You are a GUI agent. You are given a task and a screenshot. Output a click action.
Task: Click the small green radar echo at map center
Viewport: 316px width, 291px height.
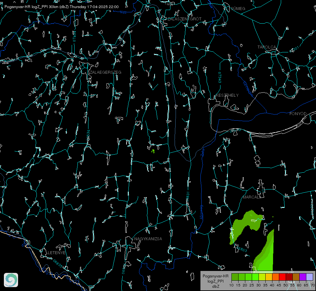coord(153,151)
